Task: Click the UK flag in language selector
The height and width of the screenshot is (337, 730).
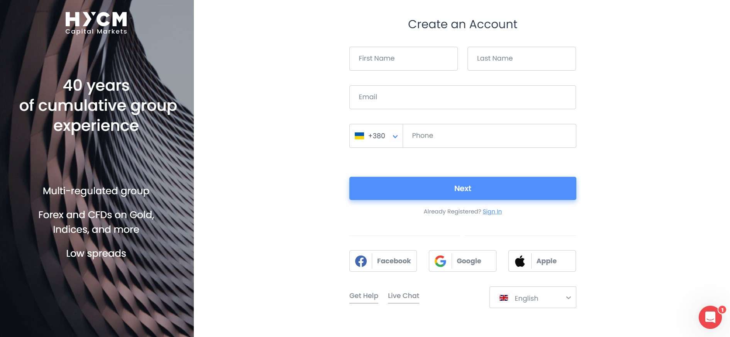Action: pyautogui.click(x=504, y=298)
